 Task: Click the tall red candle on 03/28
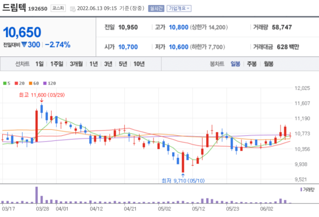coord(37,126)
